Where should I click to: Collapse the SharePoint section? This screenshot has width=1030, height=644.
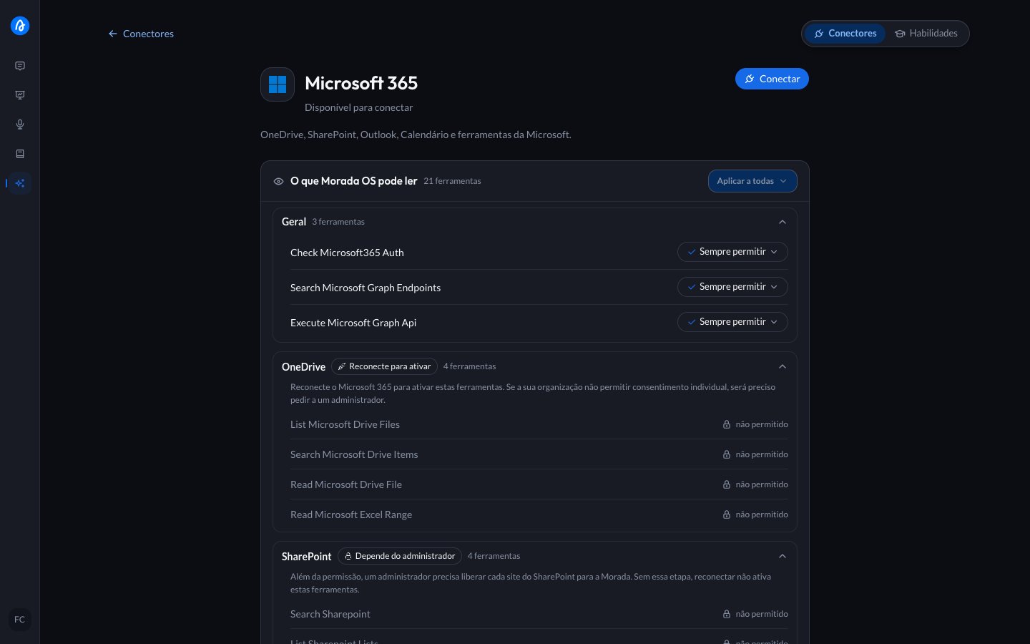[x=783, y=556]
